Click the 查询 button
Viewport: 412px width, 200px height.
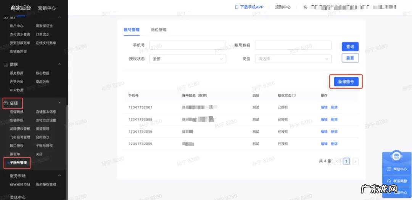[x=350, y=47]
